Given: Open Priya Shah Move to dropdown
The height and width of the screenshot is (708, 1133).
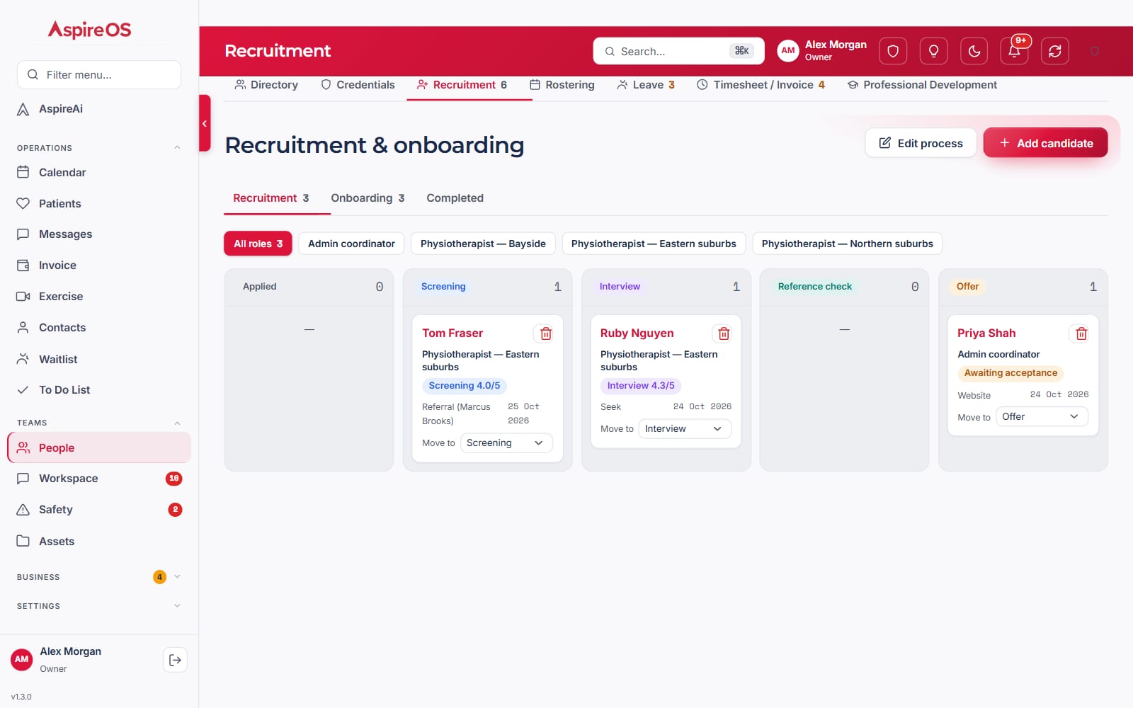Looking at the screenshot, I should tap(1042, 417).
